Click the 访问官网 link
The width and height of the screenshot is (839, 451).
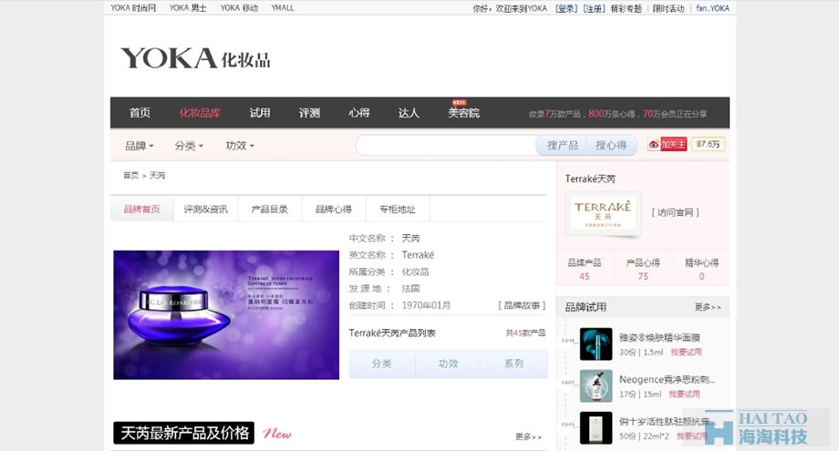[675, 212]
